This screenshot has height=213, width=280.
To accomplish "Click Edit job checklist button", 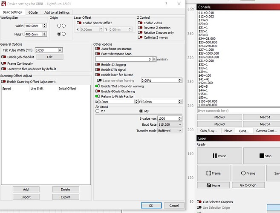I will pos(50,57).
